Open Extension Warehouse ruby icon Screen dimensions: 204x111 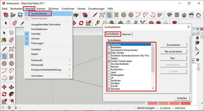click(x=174, y=22)
